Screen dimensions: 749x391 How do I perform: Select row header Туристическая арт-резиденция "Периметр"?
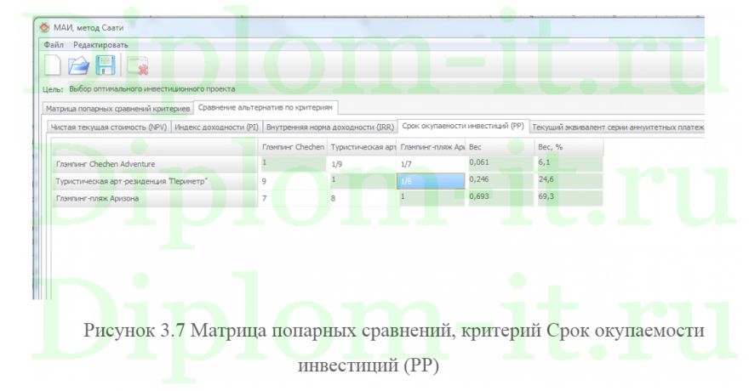point(154,181)
